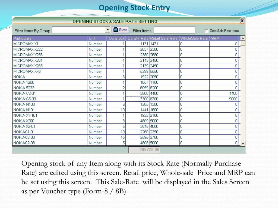Click the Retail Sale Rate column header

coord(164,38)
